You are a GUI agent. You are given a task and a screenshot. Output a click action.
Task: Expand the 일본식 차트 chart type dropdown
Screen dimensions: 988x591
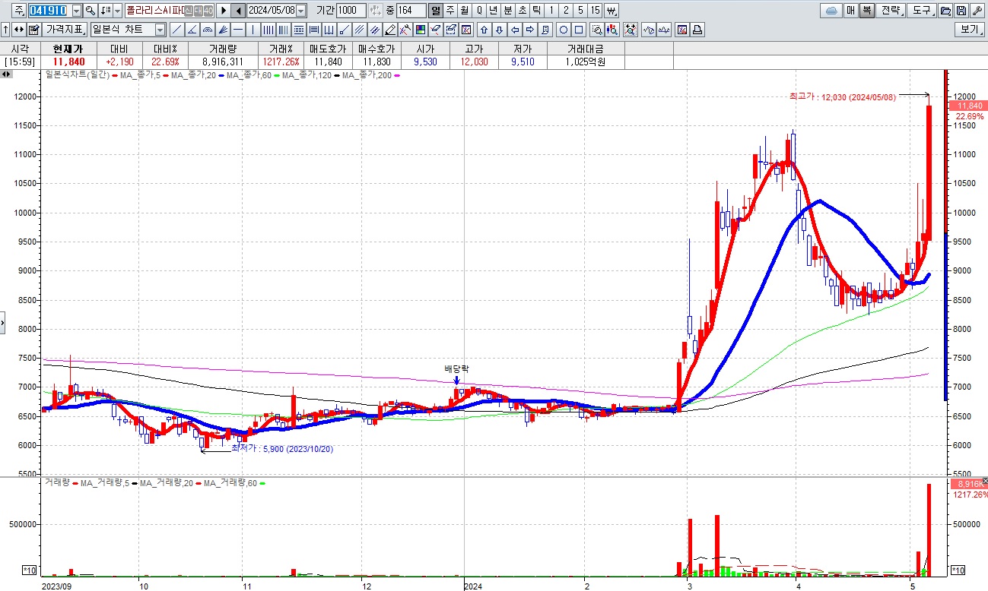click(160, 30)
